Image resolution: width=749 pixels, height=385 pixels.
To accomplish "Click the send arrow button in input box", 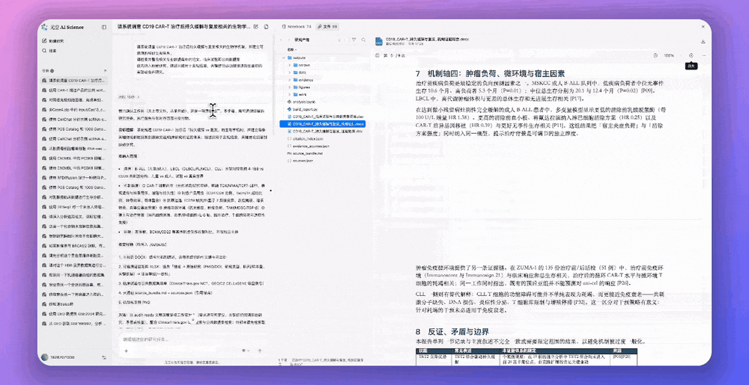I will coord(260,351).
